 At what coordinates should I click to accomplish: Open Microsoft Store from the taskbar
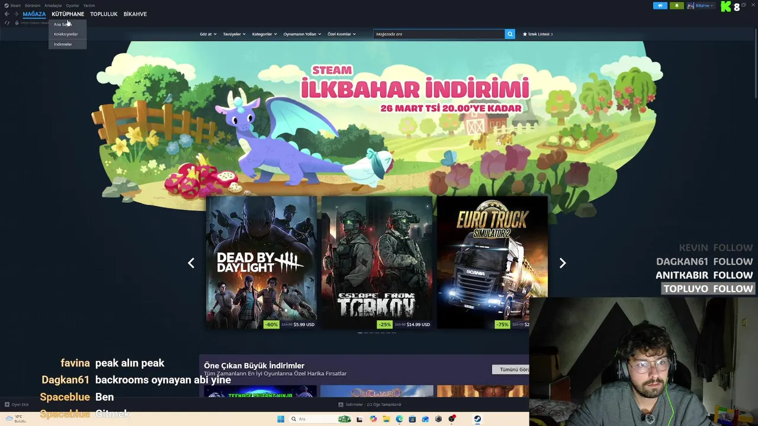(x=412, y=419)
